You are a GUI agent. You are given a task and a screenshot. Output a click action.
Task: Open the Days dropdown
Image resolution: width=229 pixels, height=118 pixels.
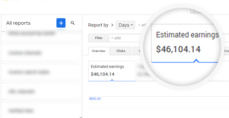pos(126,25)
